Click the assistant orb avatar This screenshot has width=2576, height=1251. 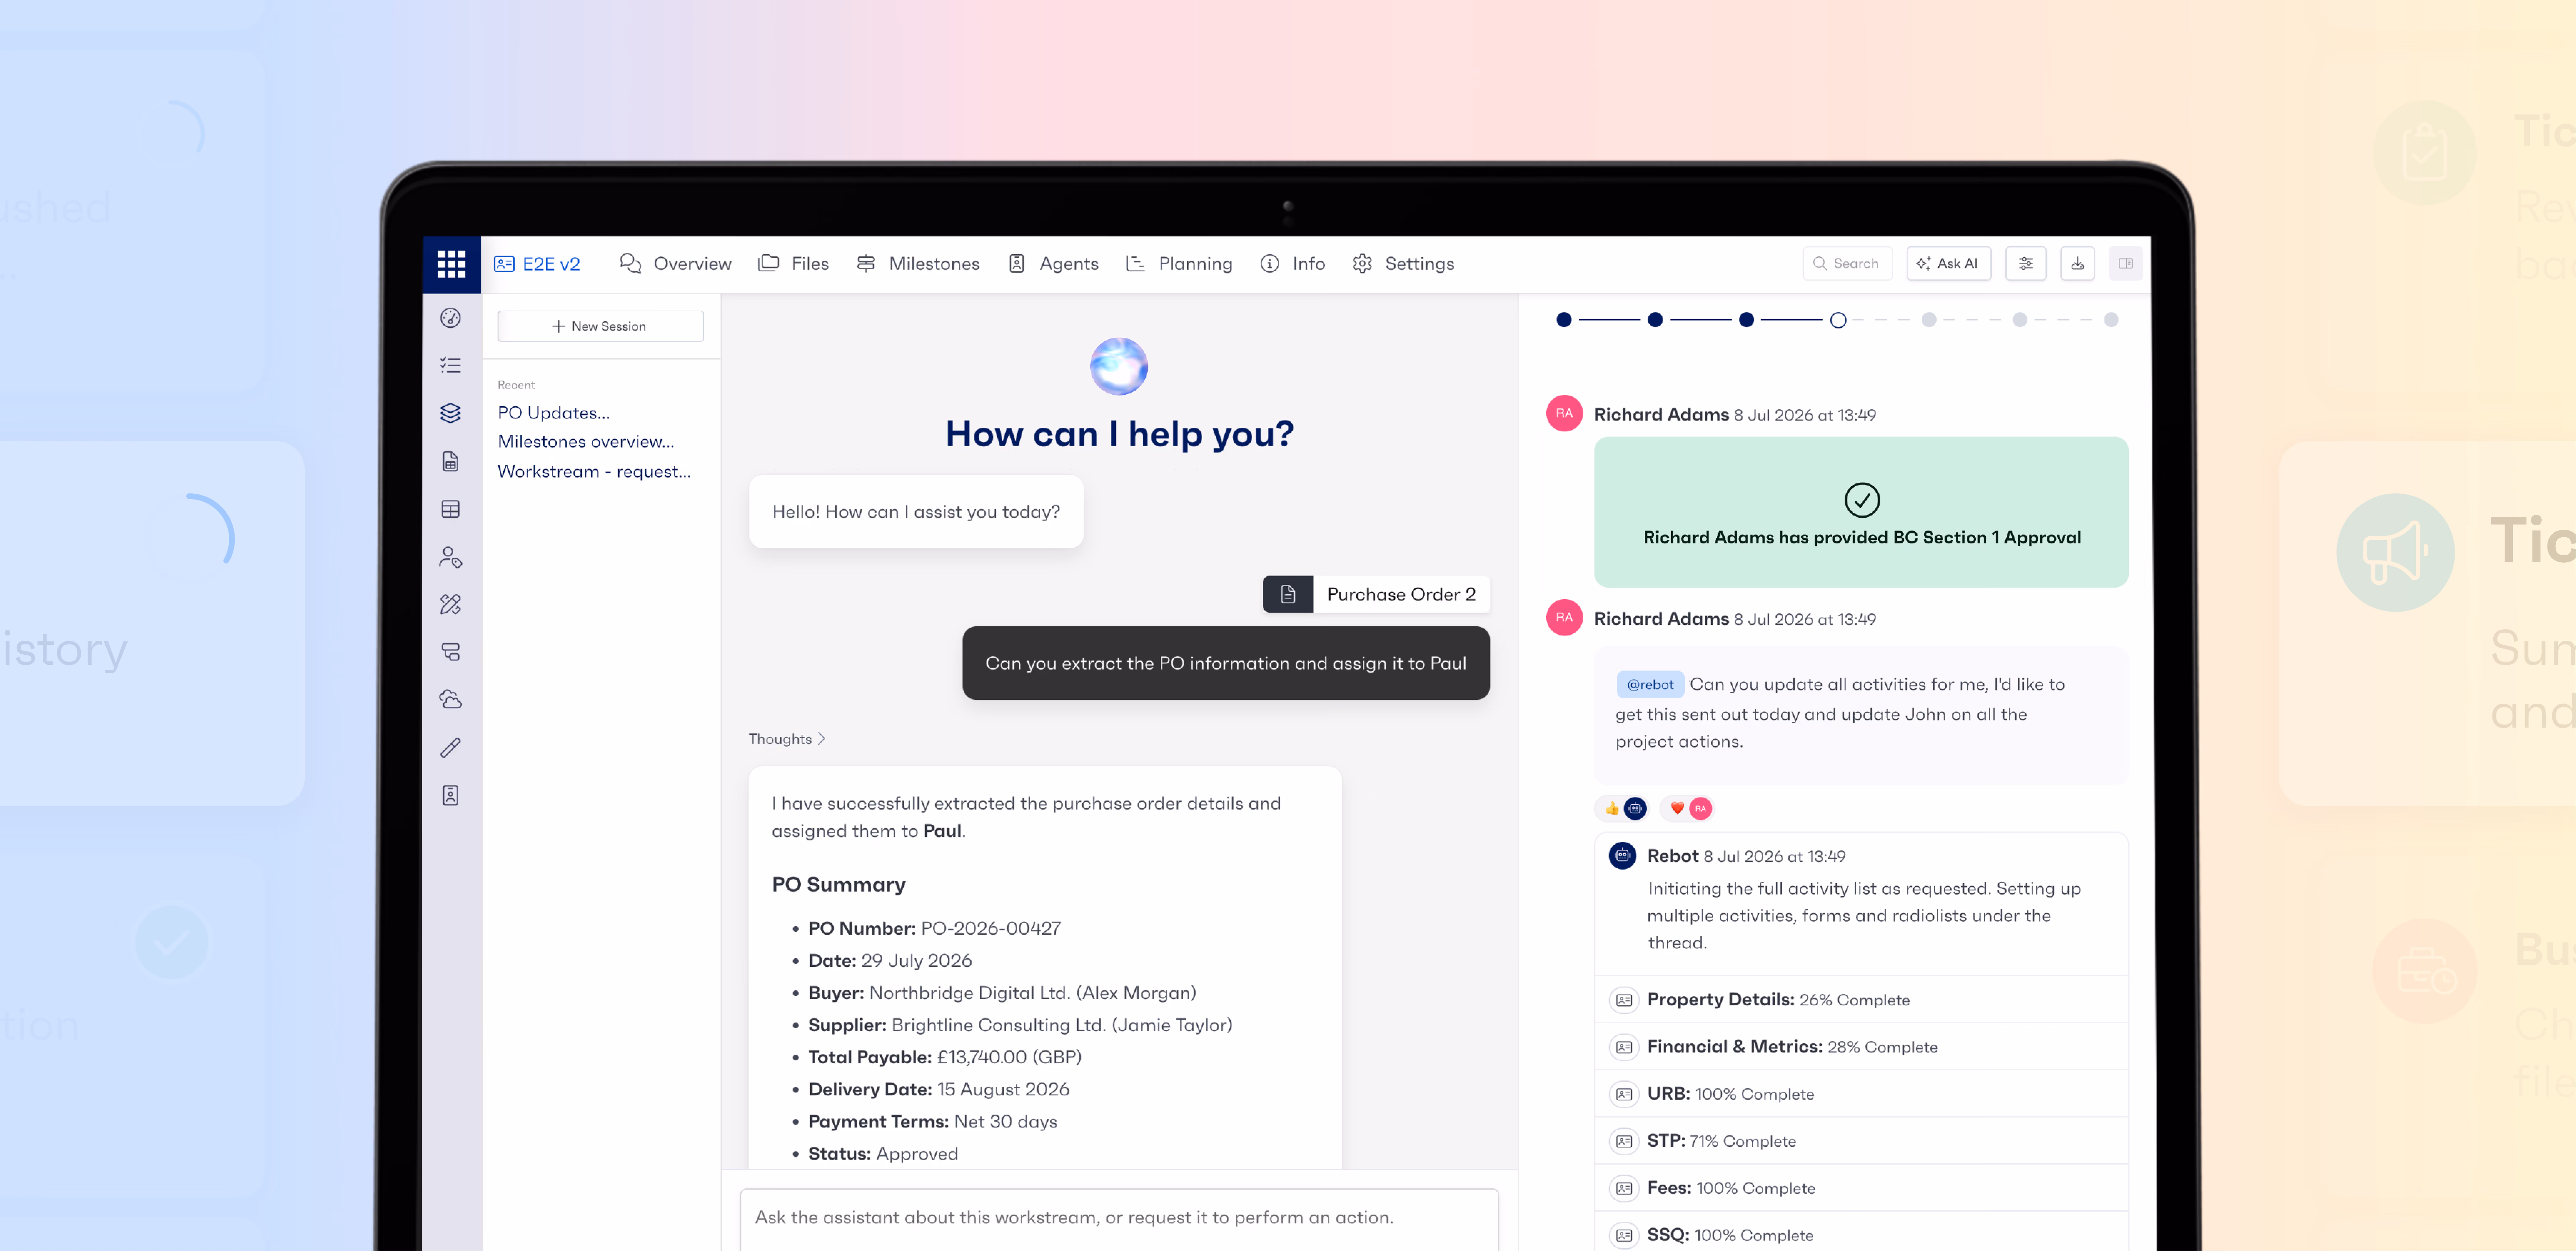point(1119,366)
